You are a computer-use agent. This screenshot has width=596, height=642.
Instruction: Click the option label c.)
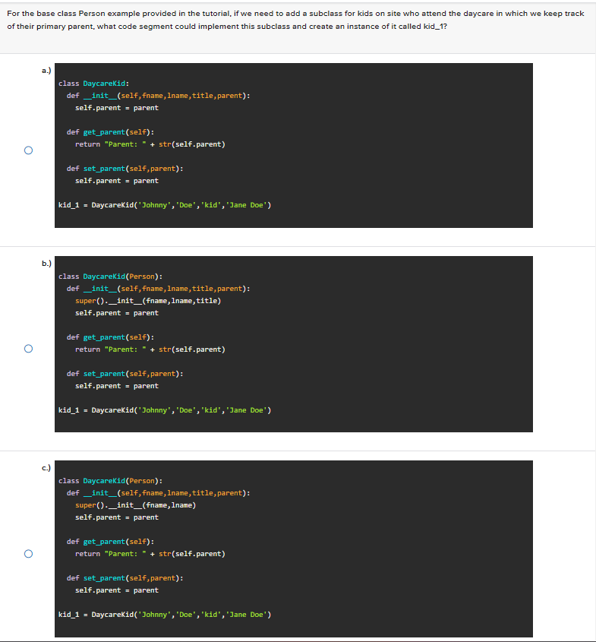click(46, 468)
